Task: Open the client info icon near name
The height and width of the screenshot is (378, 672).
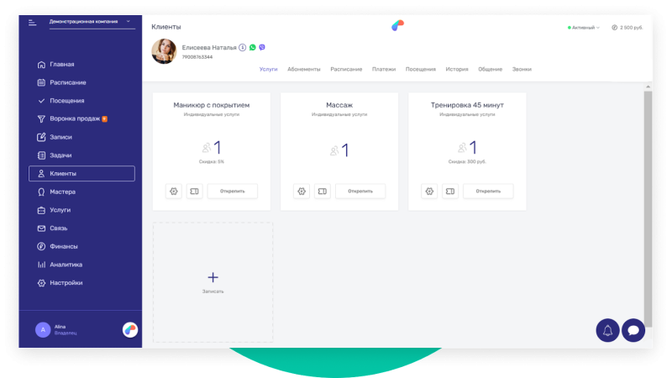Action: (243, 48)
